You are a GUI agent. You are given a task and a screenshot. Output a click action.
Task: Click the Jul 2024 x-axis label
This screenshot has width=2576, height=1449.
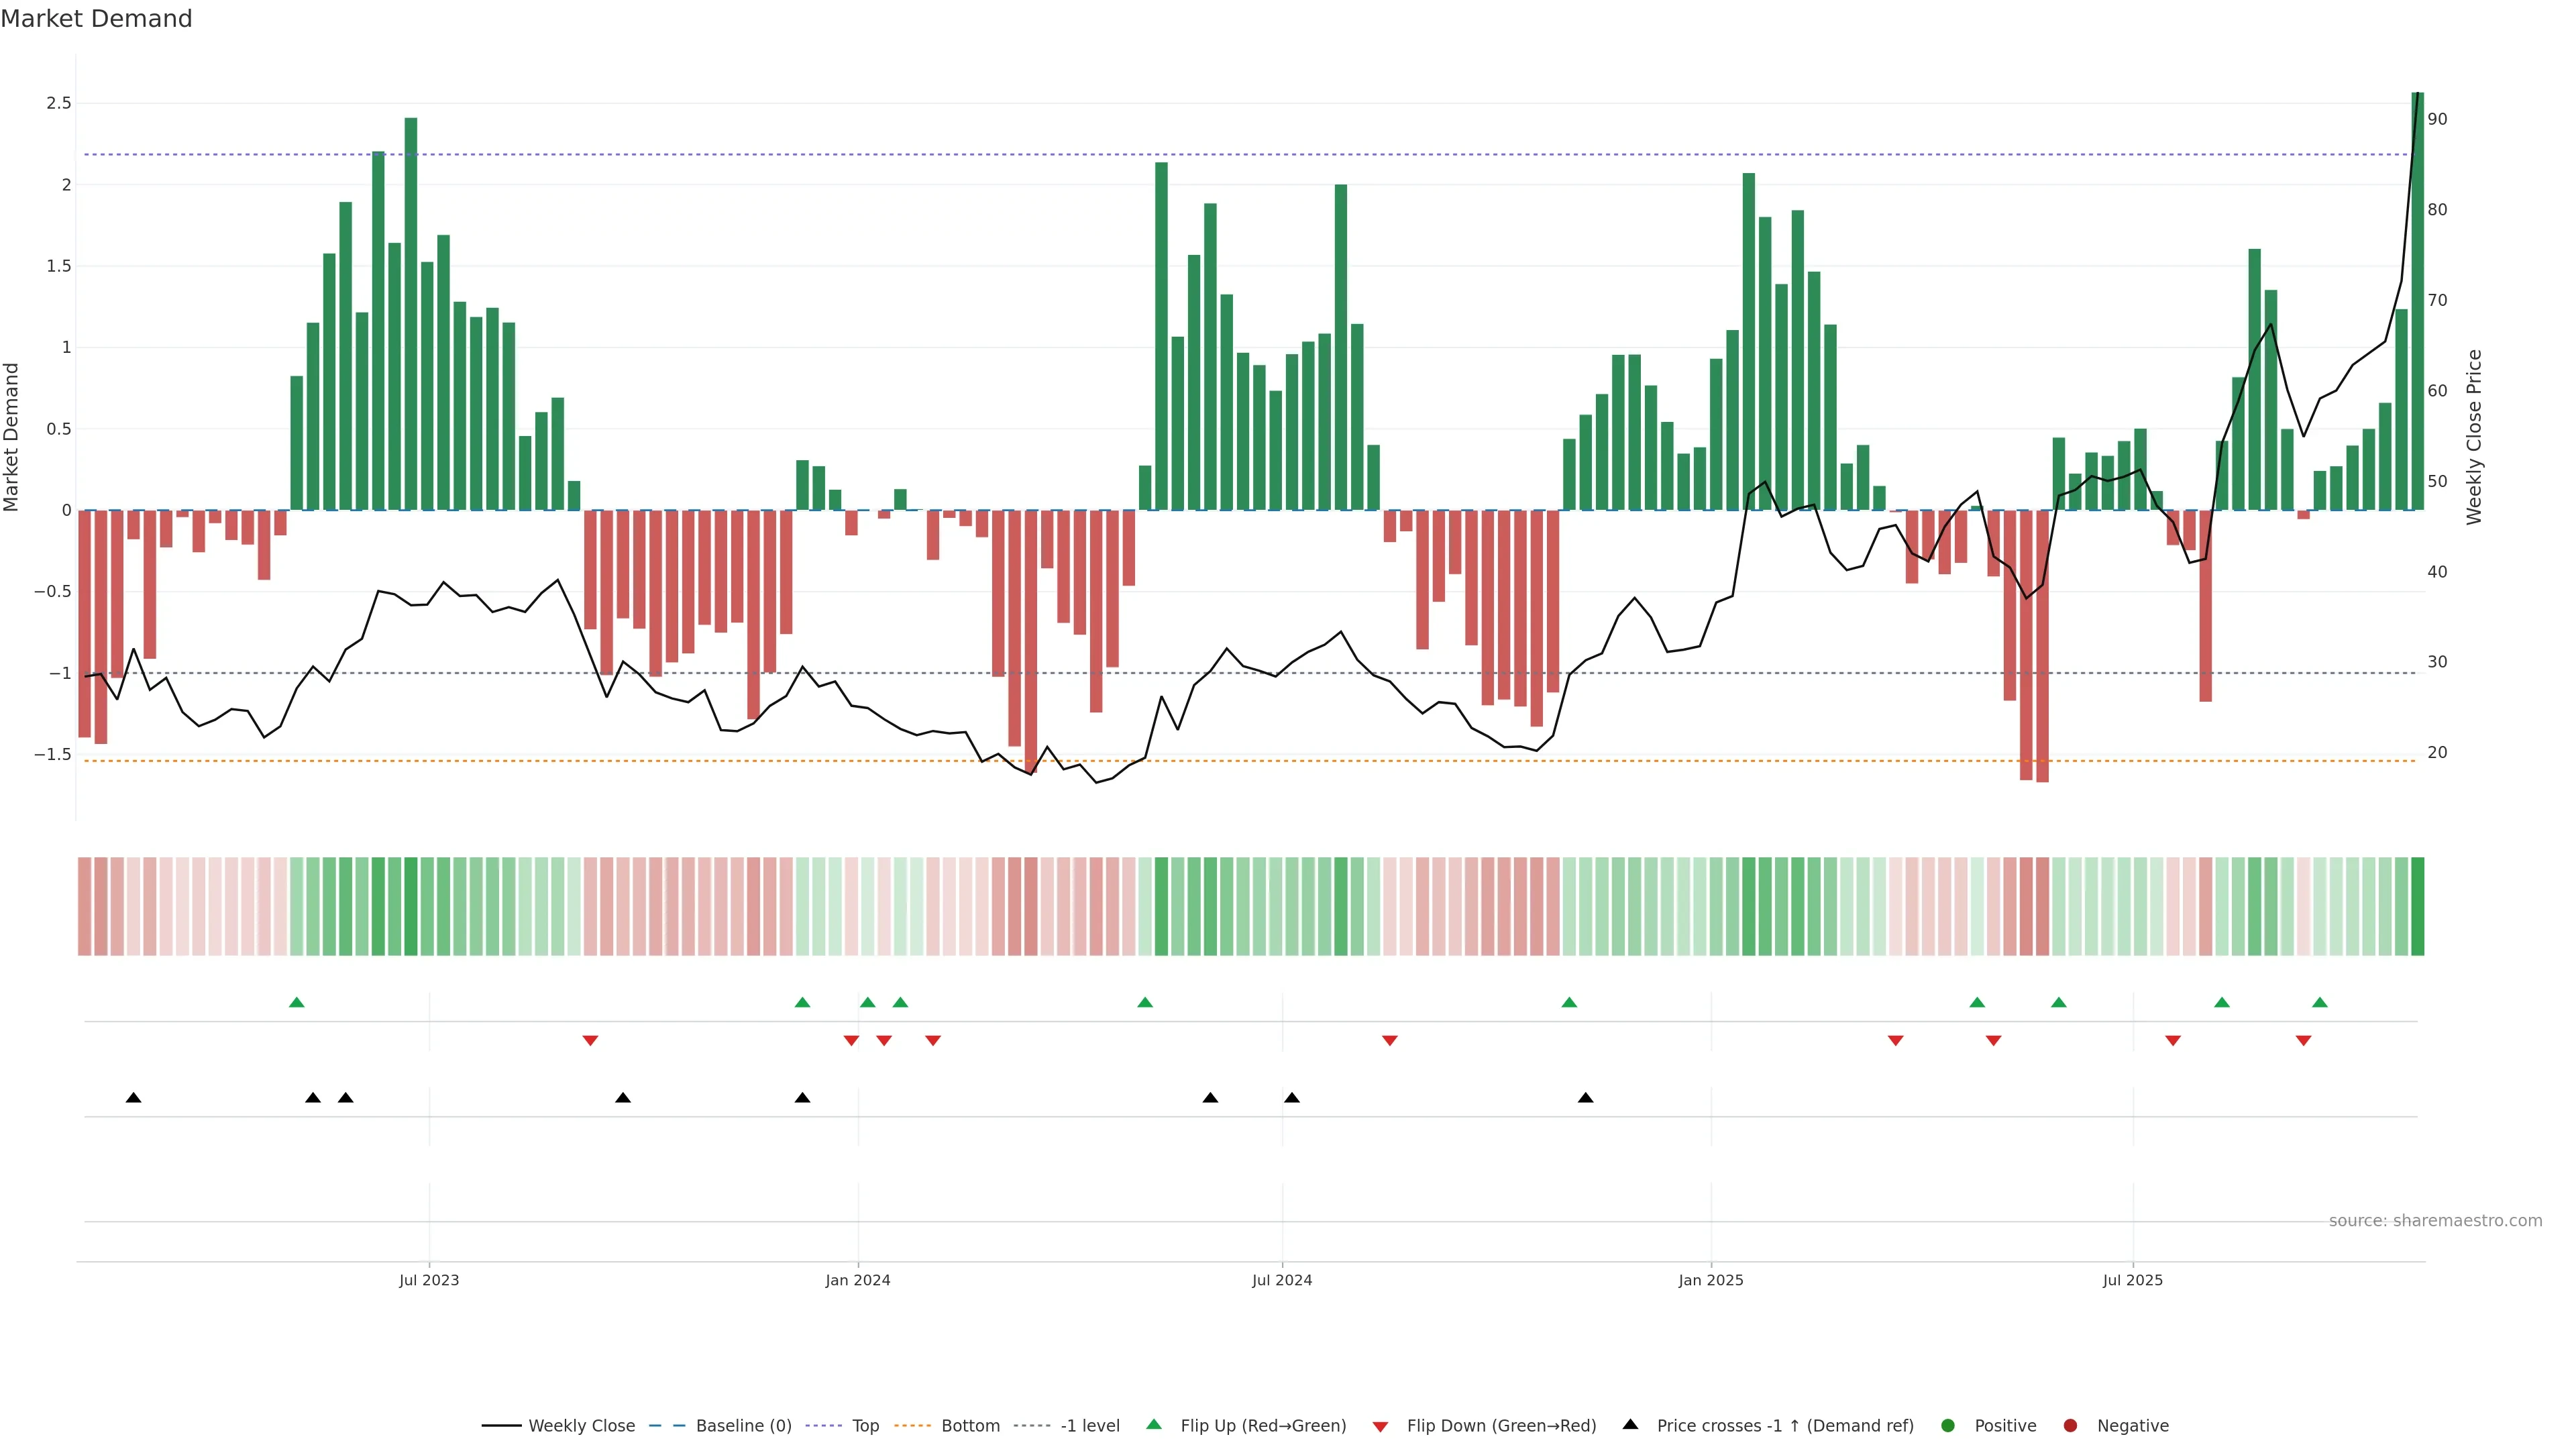tap(1282, 1280)
